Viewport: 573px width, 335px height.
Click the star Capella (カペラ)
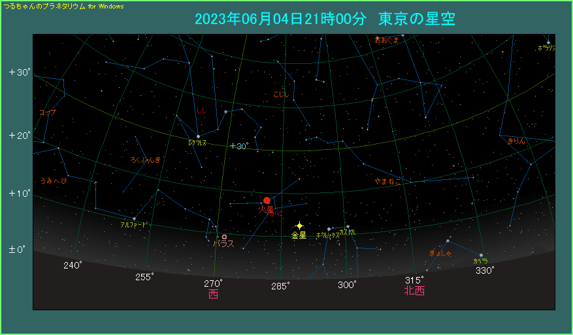click(x=481, y=255)
